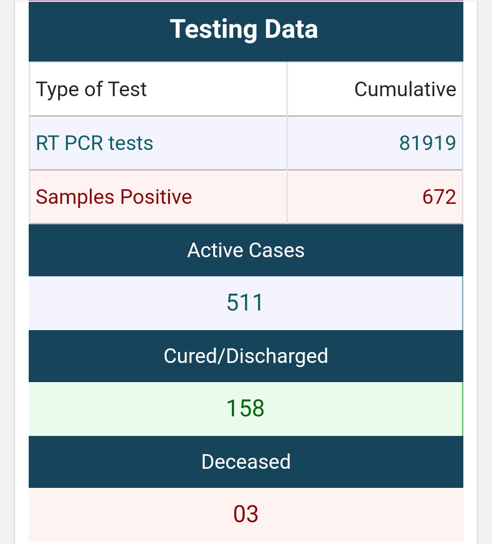The image size is (492, 544).
Task: Click the cured count 158
Action: [246, 409]
